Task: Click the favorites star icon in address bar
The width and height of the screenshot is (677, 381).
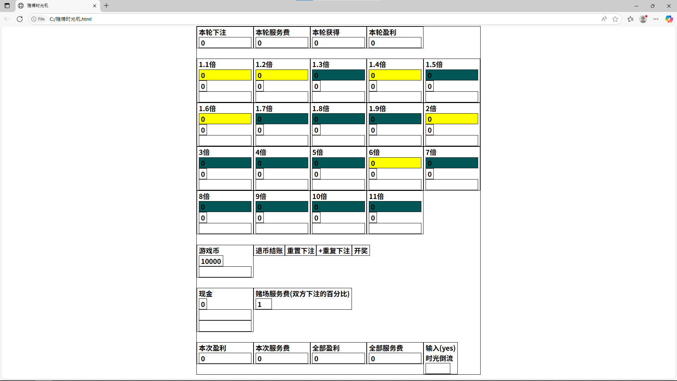Action: [615, 19]
